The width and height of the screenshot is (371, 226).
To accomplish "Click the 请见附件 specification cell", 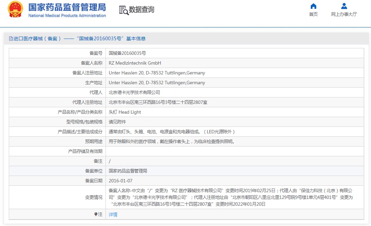I will 117,122.
